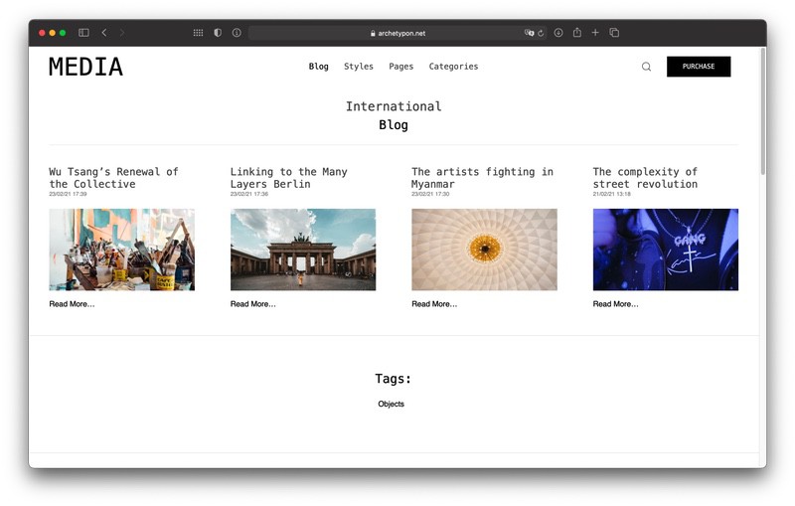Screen dimensions: 795x506
Task: Open the Styles menu item
Action: pyautogui.click(x=359, y=67)
